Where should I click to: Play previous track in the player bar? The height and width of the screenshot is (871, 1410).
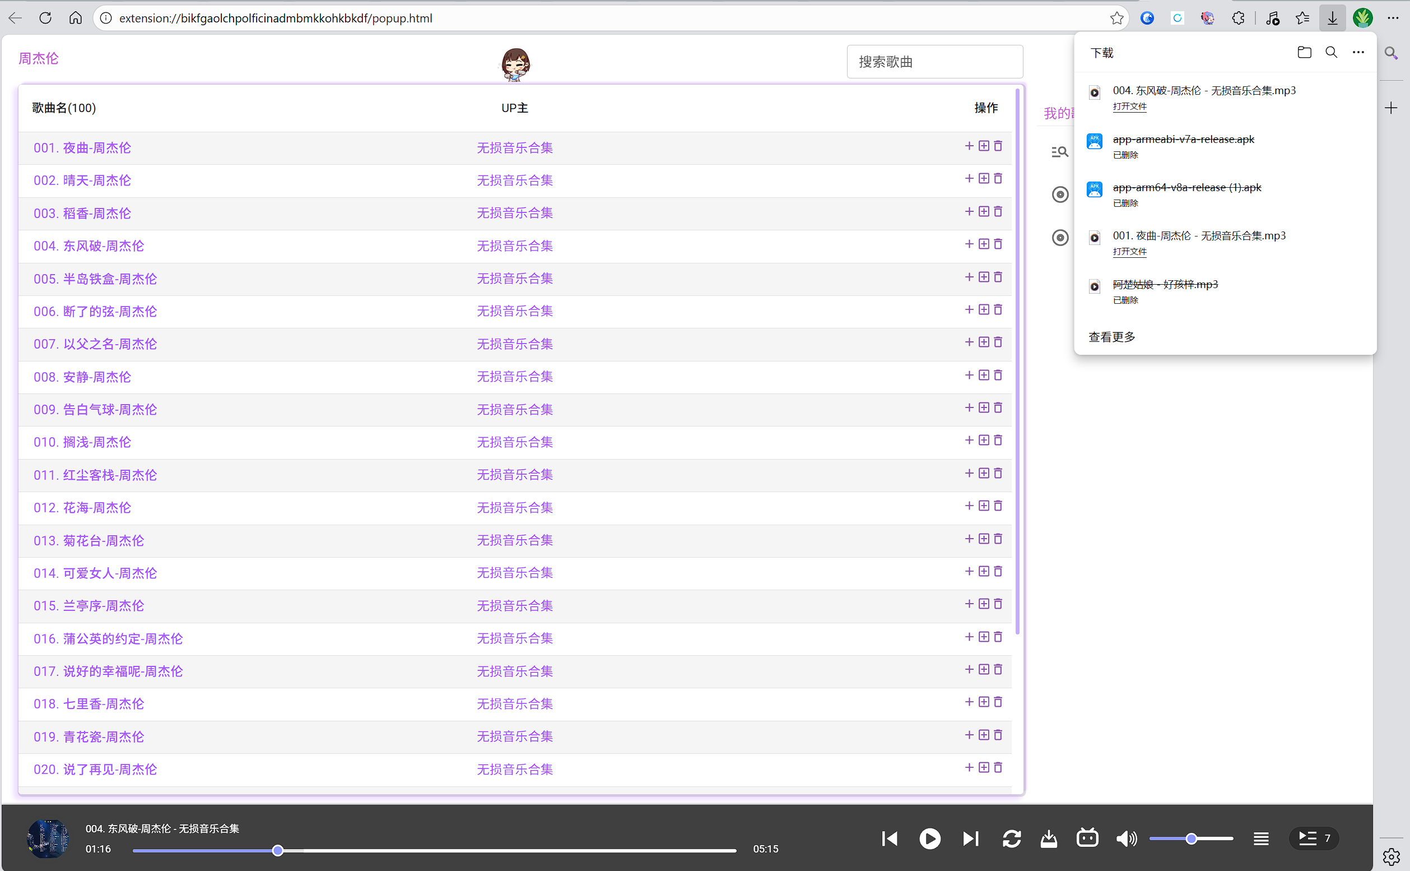pos(890,838)
